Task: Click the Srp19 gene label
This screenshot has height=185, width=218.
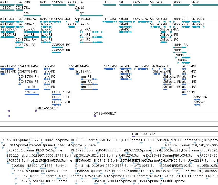Action: (79, 8)
